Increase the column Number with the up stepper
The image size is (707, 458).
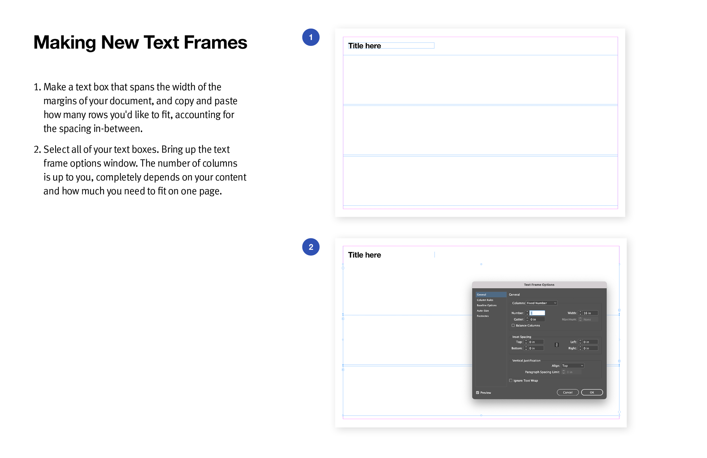[527, 312]
